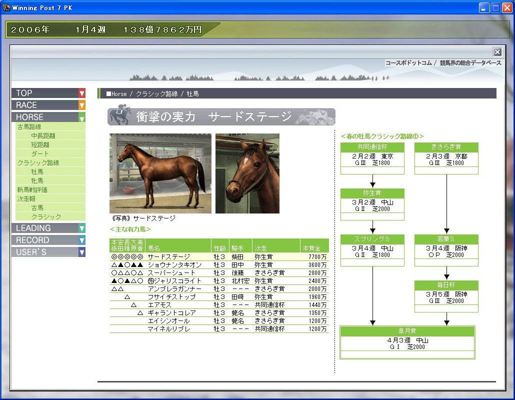This screenshot has height=400, width=515.
Task: Select the マイネルリブレ row
Action: (219, 328)
